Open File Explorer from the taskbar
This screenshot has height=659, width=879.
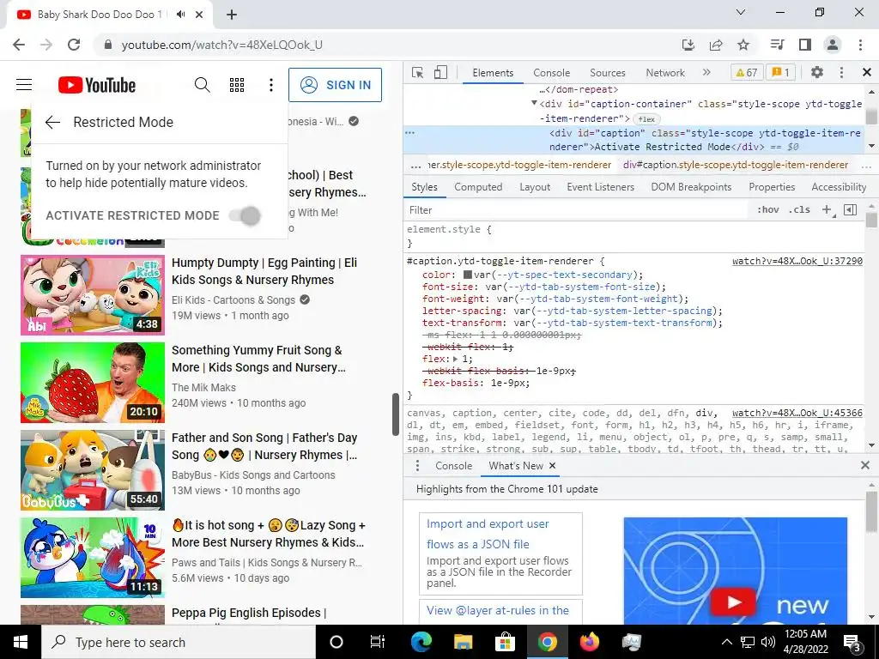coord(463,642)
